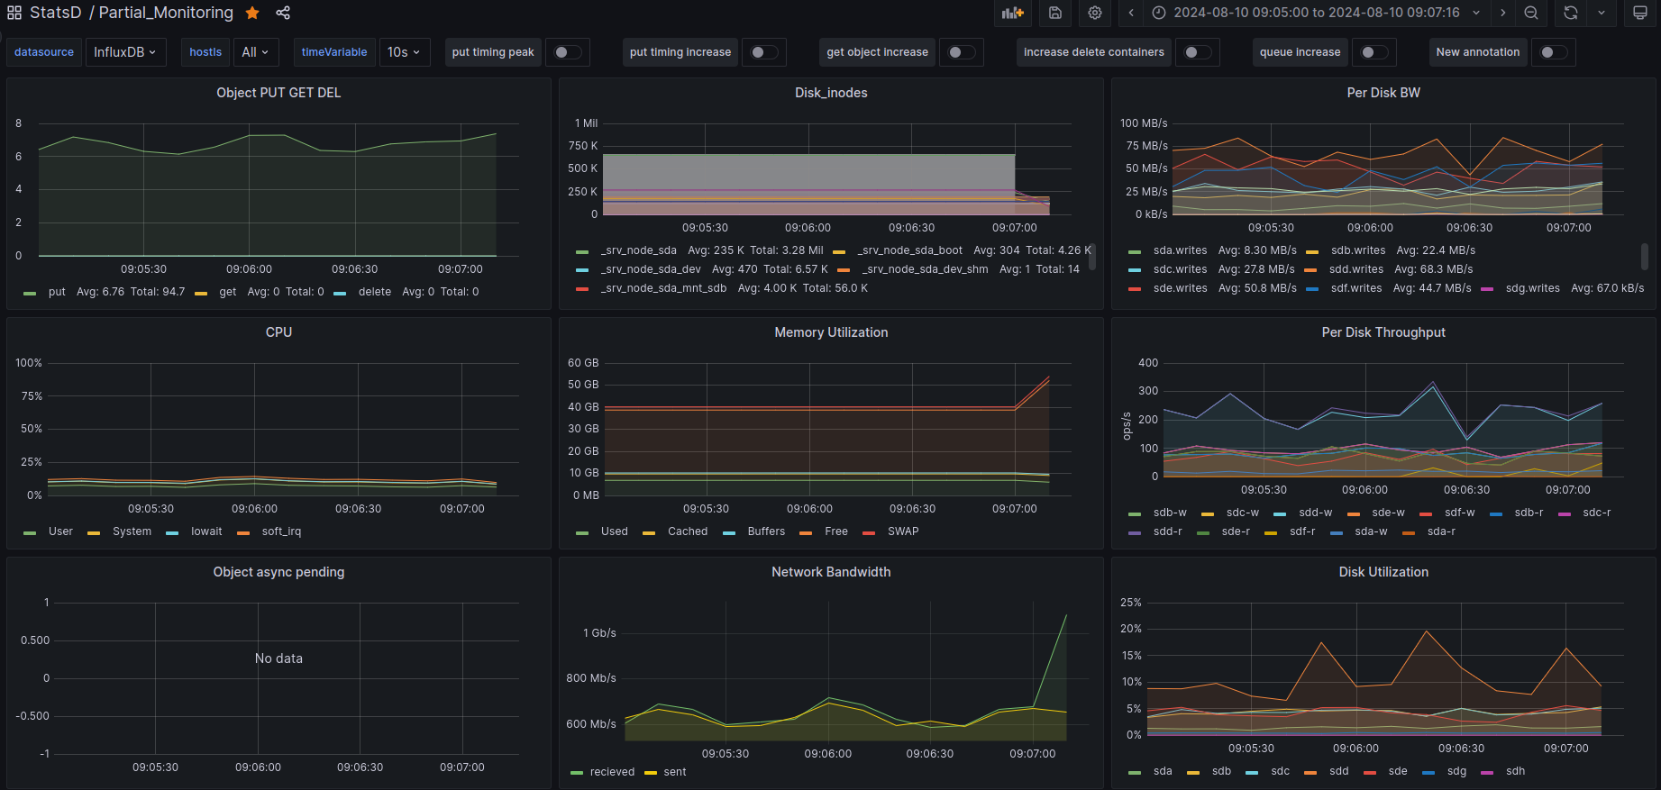Toggle the queue increase annotation switch

click(x=1374, y=52)
